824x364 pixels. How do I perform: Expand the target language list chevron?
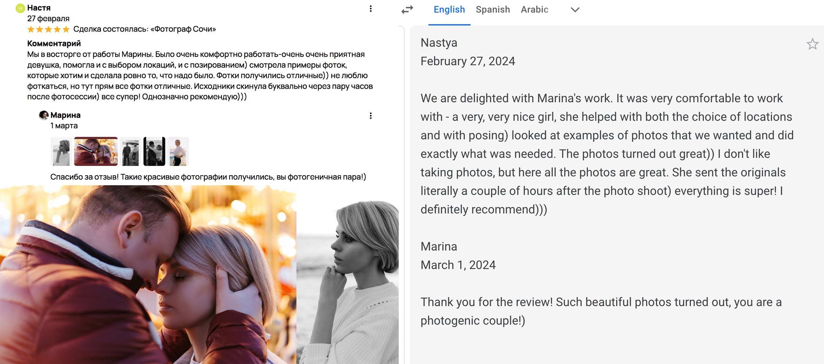[575, 10]
